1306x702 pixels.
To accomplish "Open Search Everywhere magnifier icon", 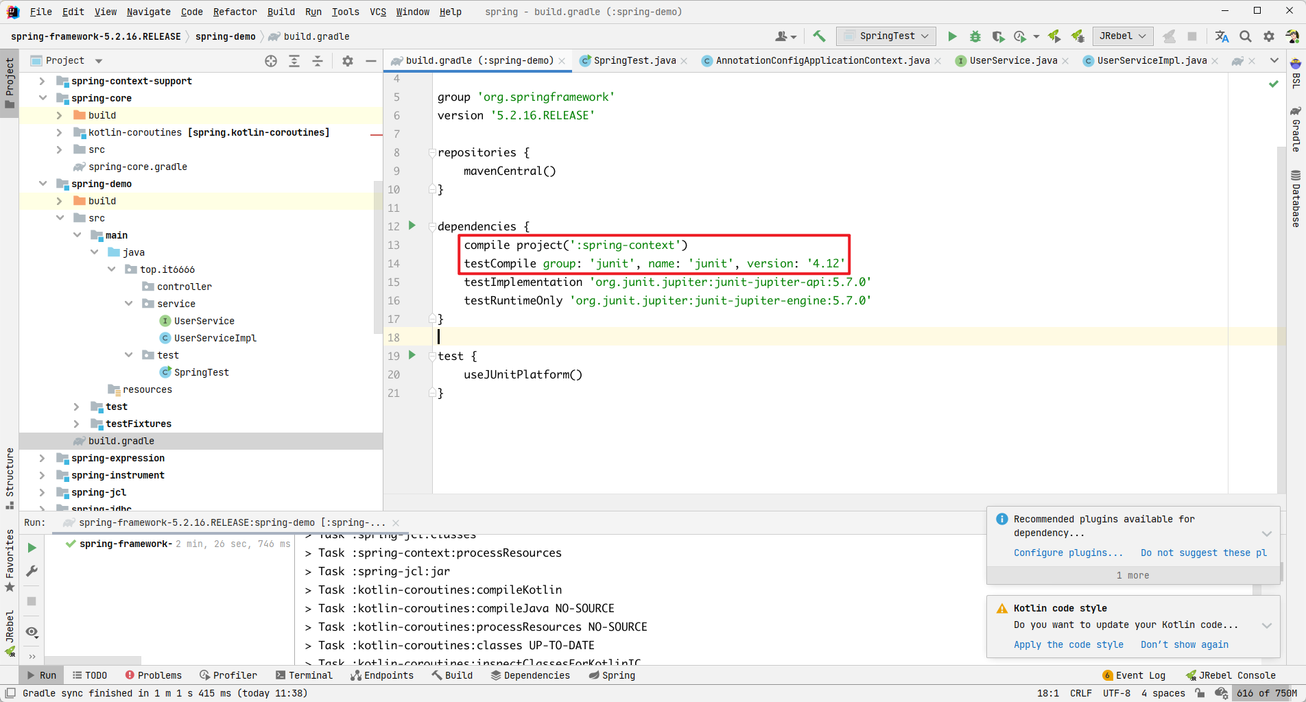I will [x=1246, y=36].
